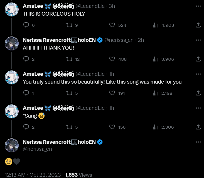View analytics for "AHHHH THANK YOU!" tweet

pos(155,59)
